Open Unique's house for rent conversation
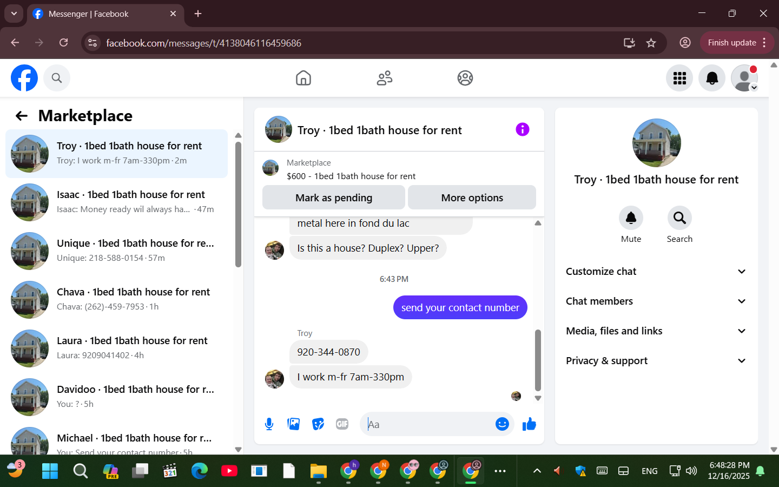 (x=116, y=251)
